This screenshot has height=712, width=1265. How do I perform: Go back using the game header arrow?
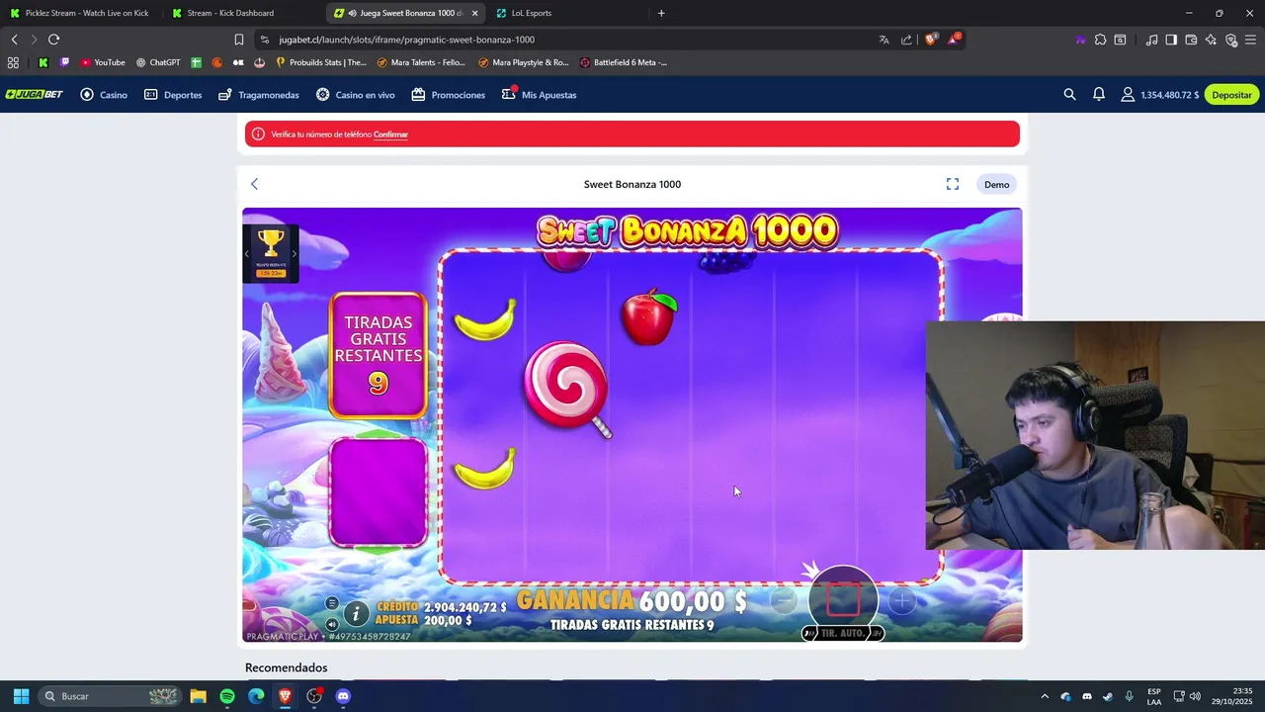point(254,184)
